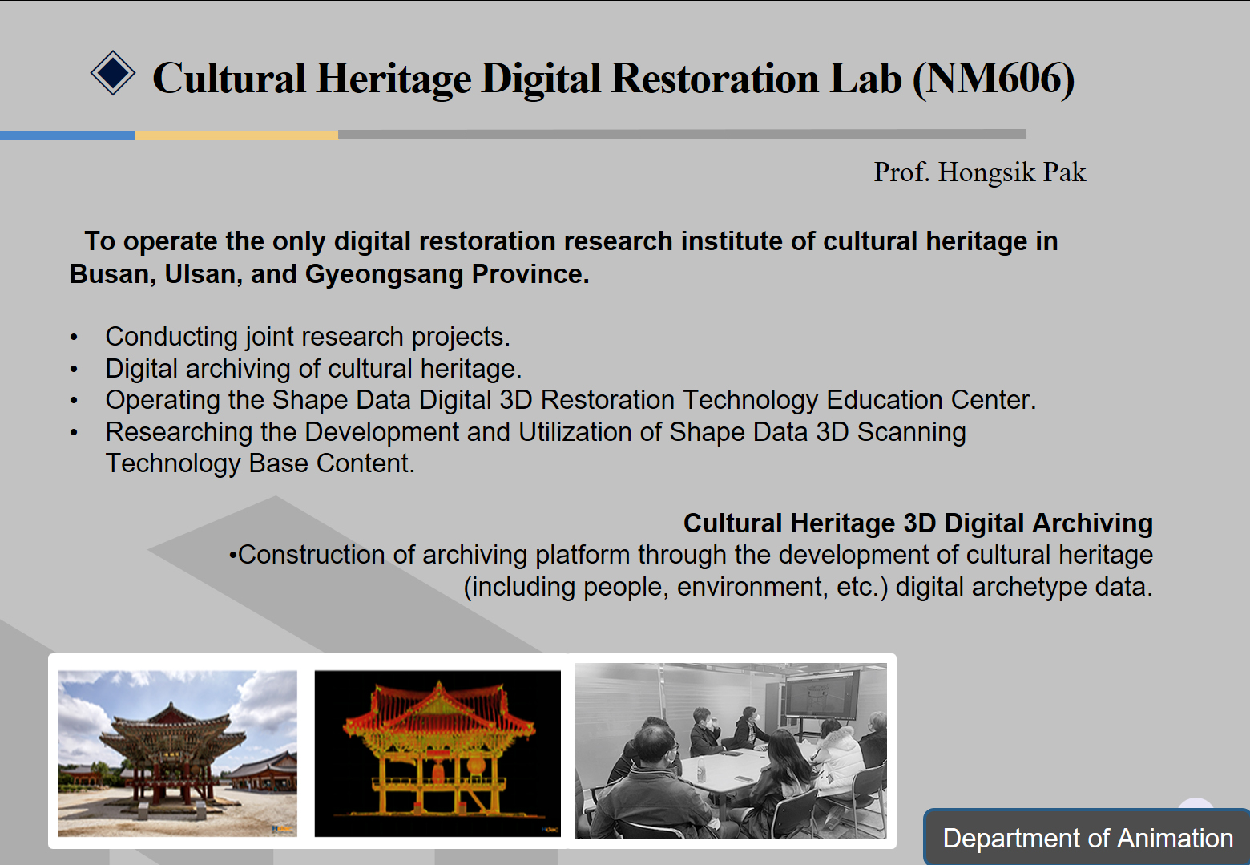The image size is (1250, 865).
Task: Click the temple pavilion photograph
Action: 177,753
